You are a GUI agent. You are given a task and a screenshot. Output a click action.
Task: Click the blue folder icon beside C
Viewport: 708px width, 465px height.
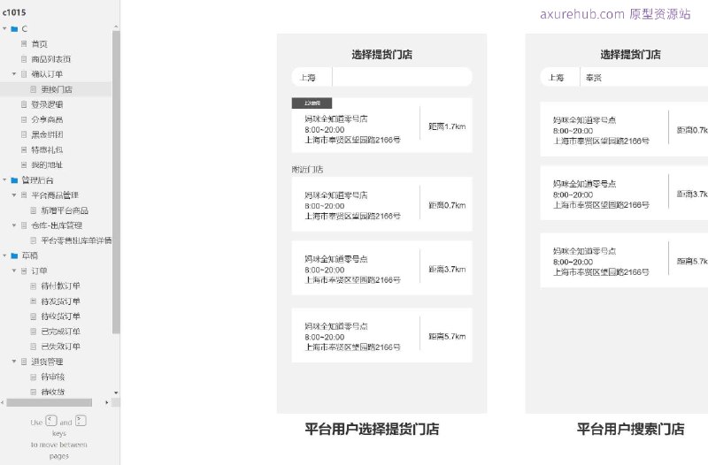pyautogui.click(x=14, y=29)
